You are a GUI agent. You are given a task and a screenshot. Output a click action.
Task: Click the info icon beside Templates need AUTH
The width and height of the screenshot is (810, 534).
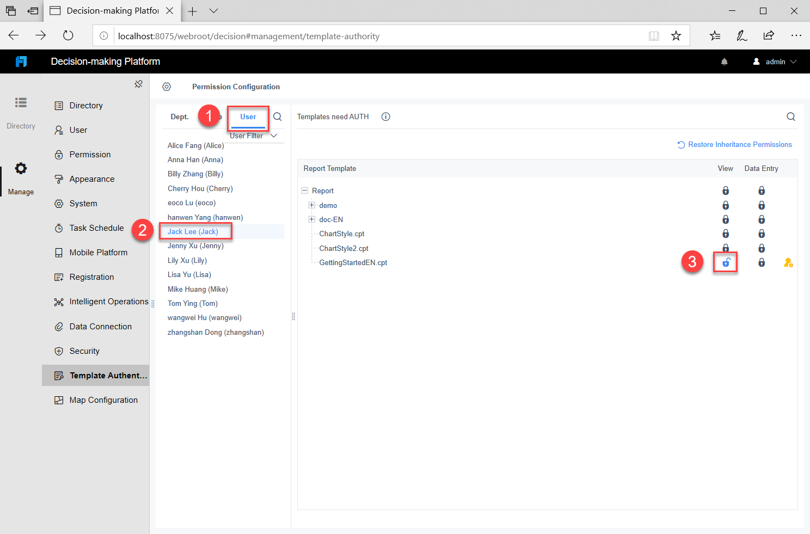(385, 116)
